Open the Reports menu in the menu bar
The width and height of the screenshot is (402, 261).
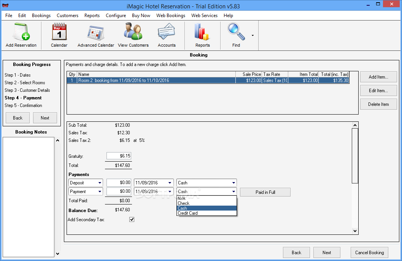coord(92,15)
